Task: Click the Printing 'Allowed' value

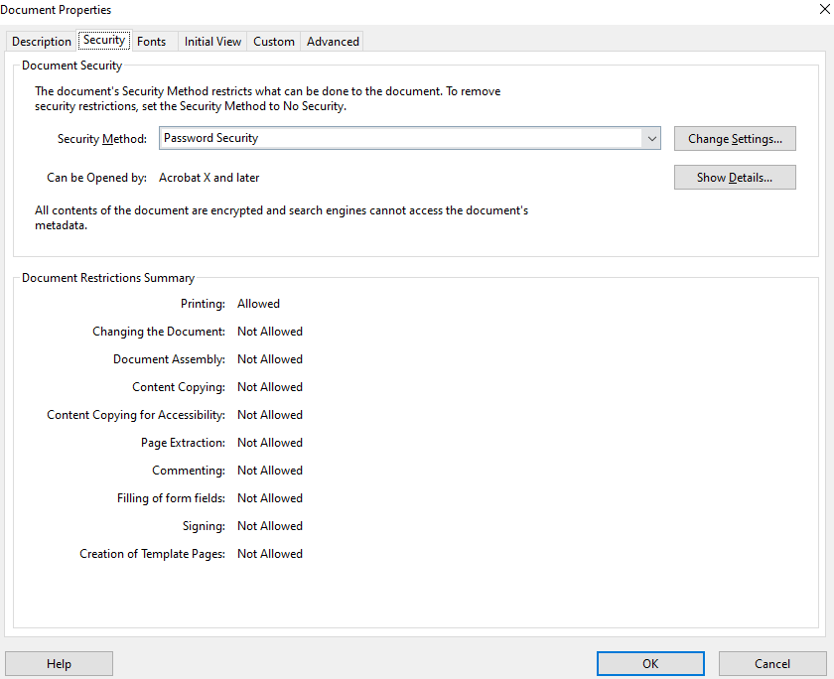Action: coord(258,304)
